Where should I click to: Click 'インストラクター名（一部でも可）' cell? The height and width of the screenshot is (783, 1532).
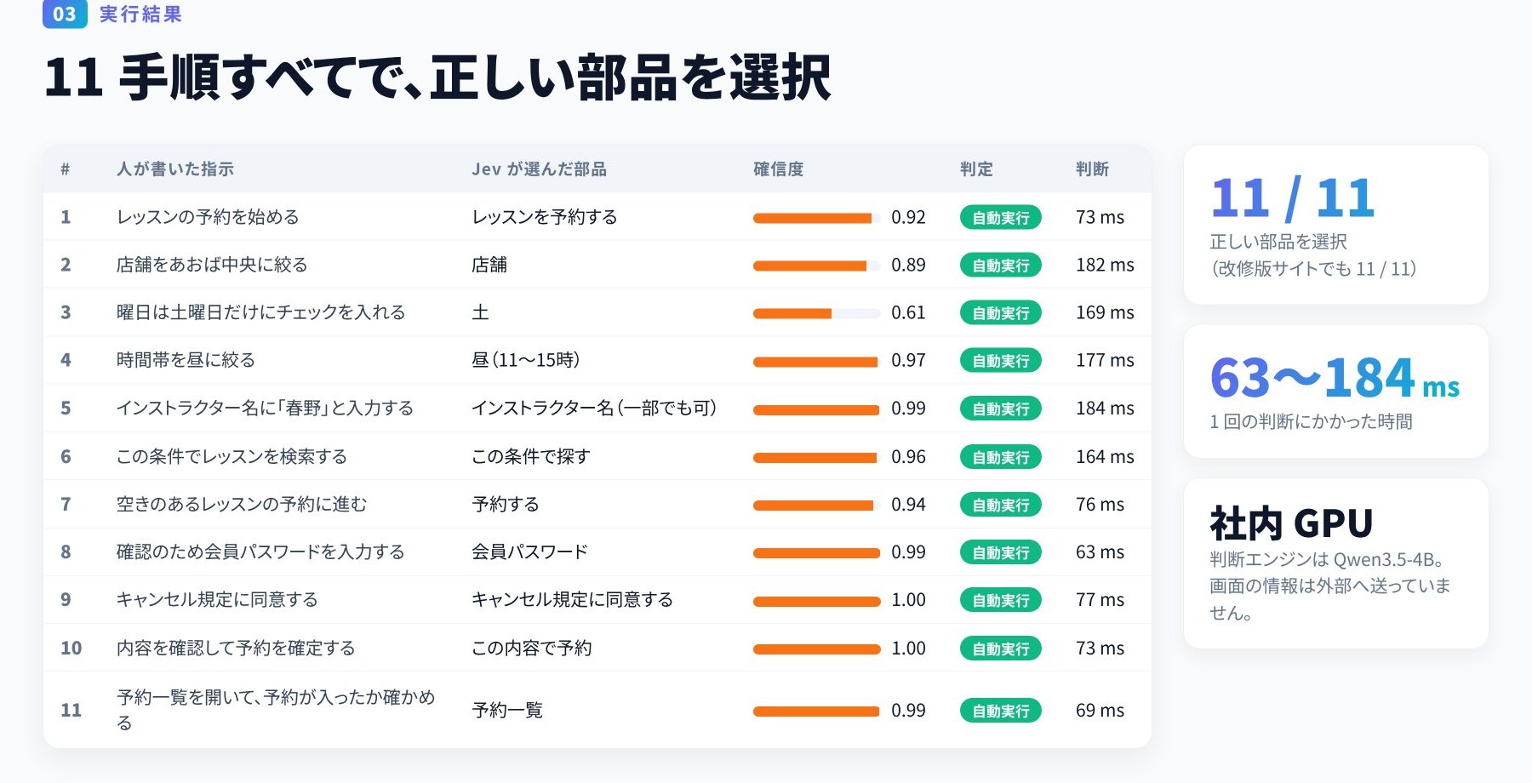coord(595,408)
